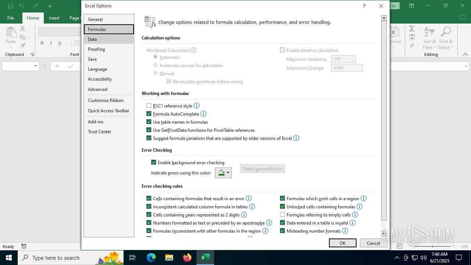The width and height of the screenshot is (471, 265).
Task: Click info icon beside Formula AutoComplete
Action: tap(203, 114)
